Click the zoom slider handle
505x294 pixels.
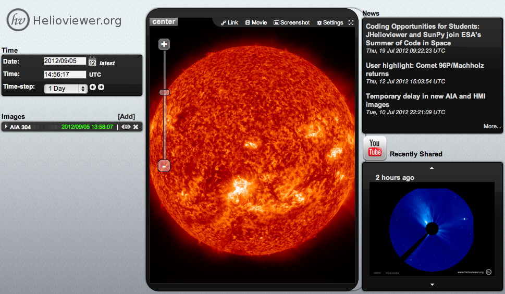click(x=164, y=92)
